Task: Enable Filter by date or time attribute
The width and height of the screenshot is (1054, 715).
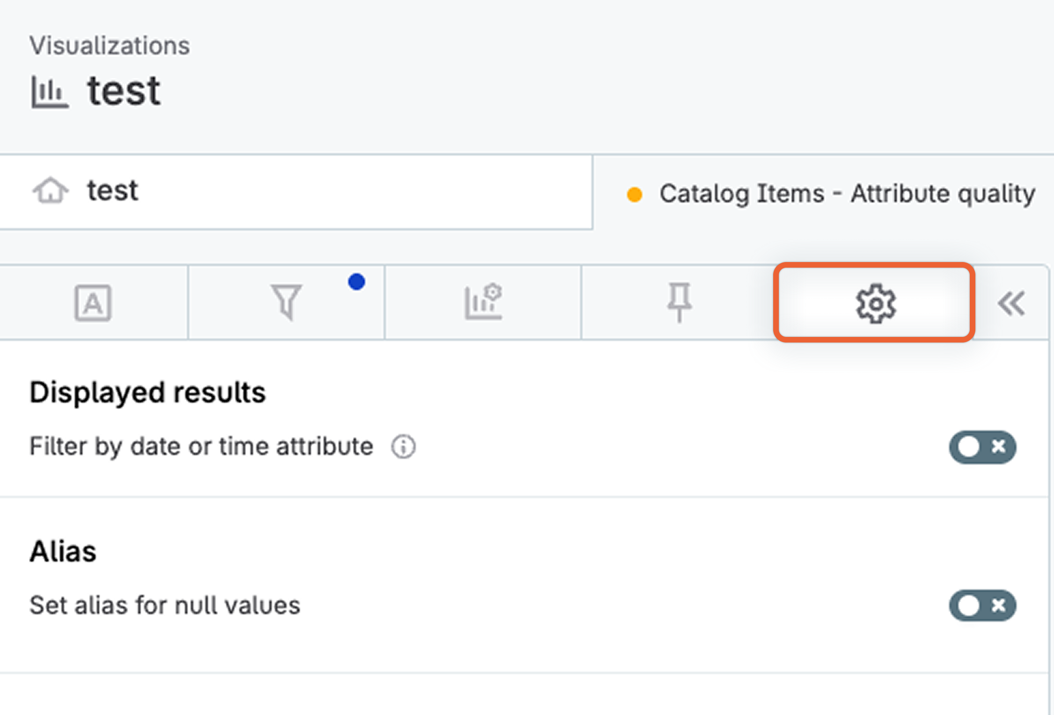Action: pyautogui.click(x=982, y=446)
